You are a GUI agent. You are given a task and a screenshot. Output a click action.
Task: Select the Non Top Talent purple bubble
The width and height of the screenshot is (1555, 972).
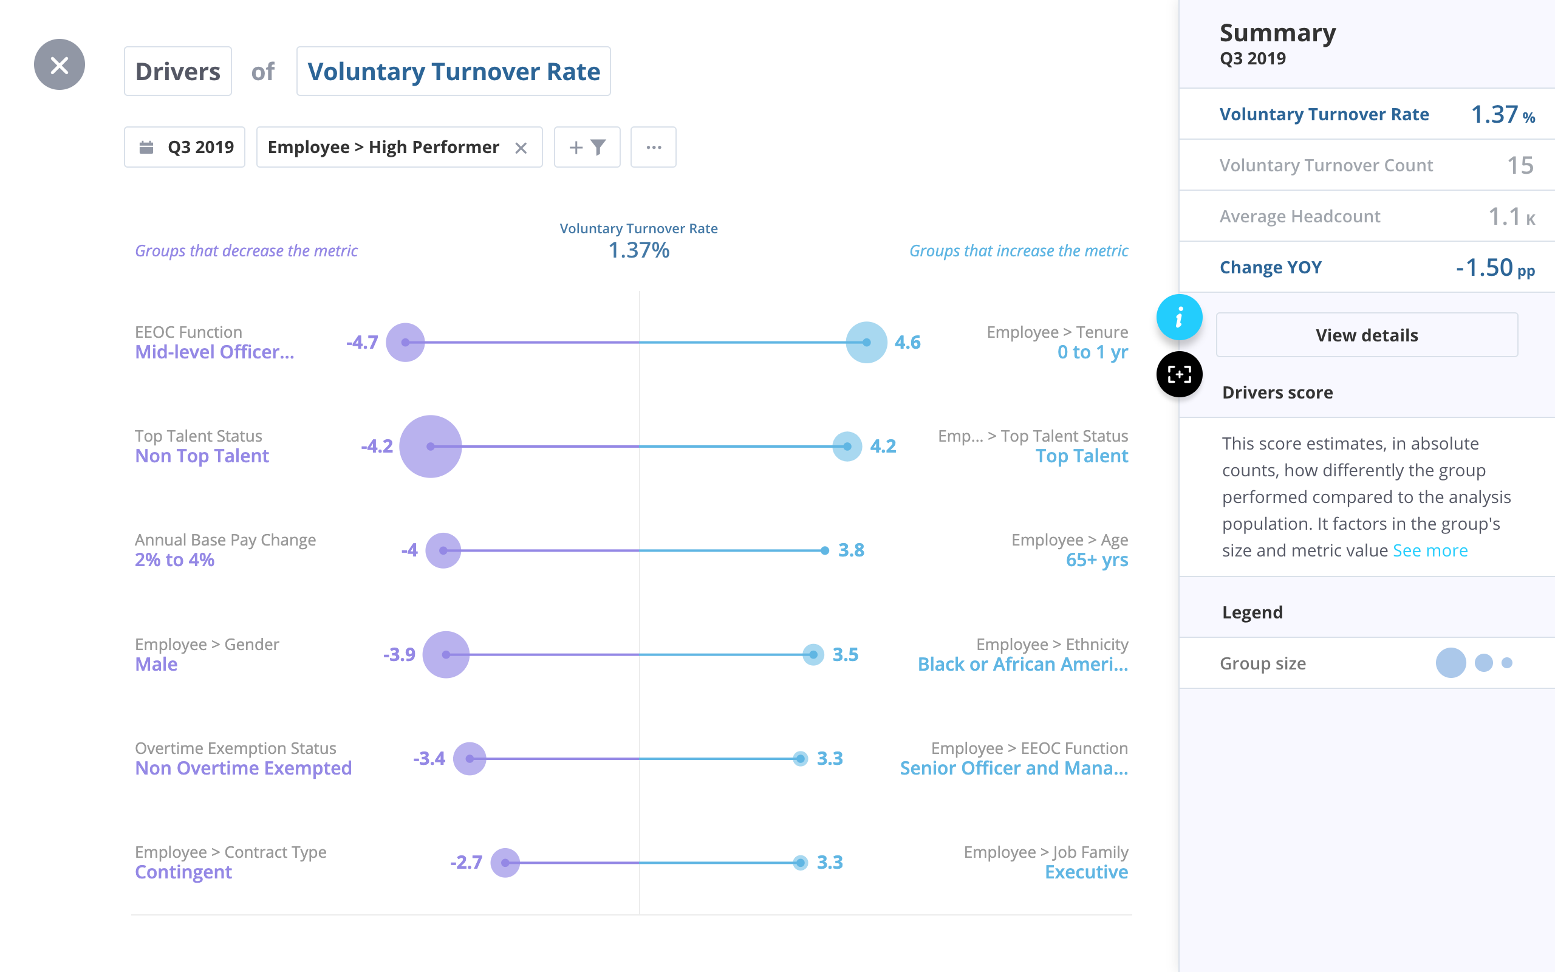431,446
